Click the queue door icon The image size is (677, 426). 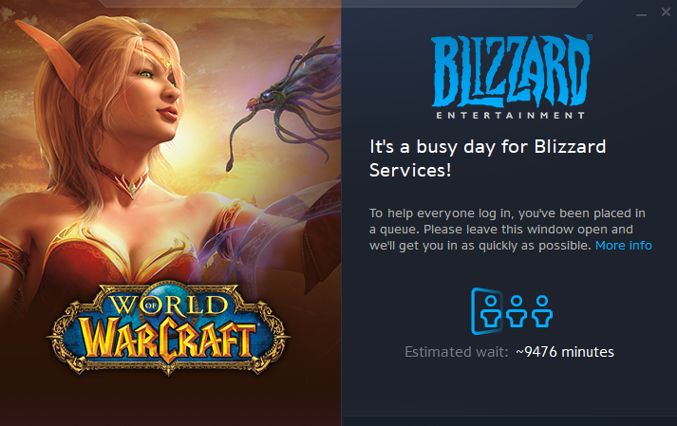tap(487, 311)
